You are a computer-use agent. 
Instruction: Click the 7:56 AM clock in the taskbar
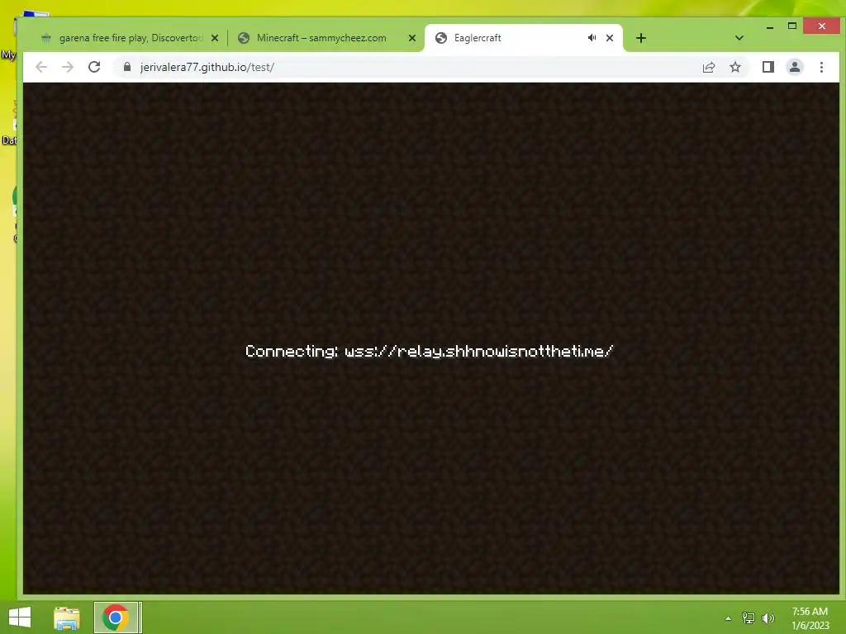810,618
